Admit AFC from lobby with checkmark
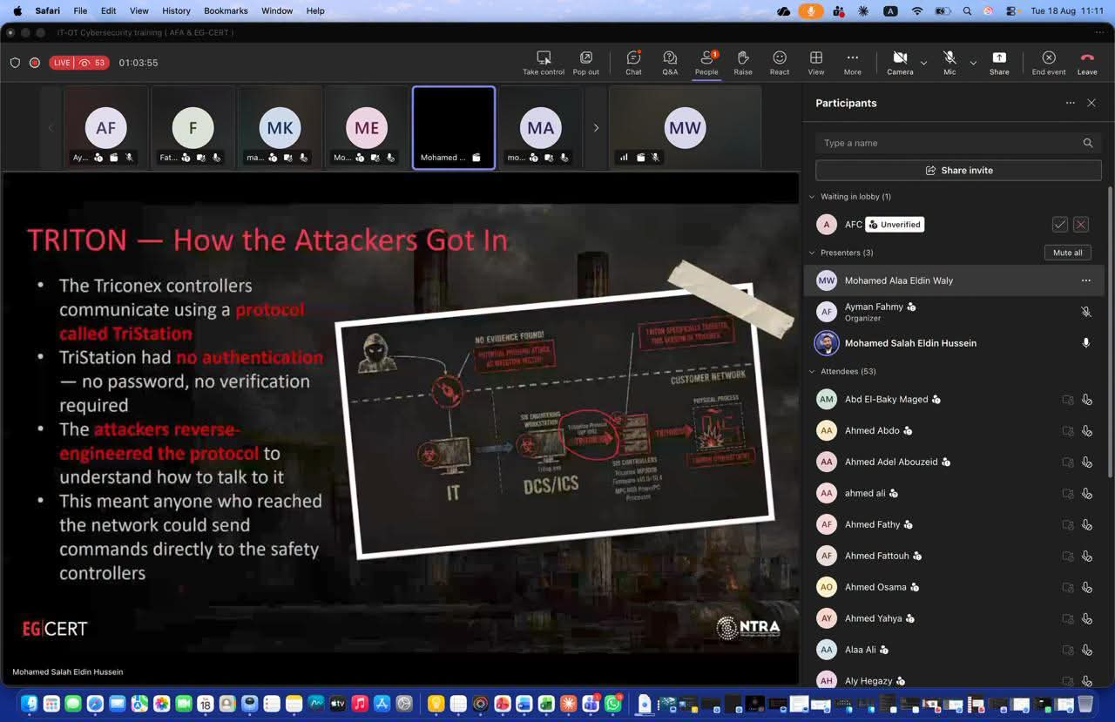Viewport: 1115px width, 722px height. tap(1060, 225)
